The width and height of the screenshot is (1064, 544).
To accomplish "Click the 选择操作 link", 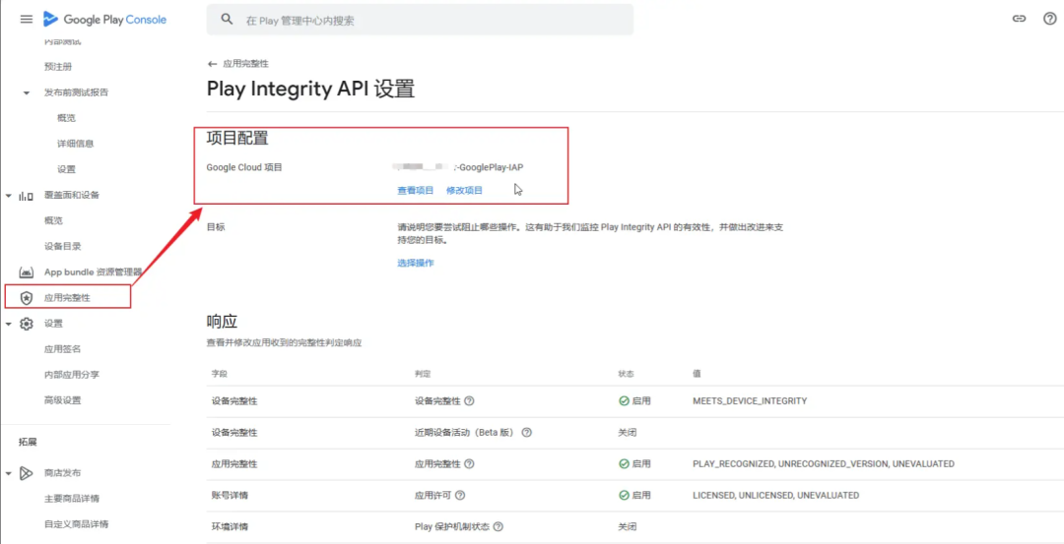I will [416, 263].
